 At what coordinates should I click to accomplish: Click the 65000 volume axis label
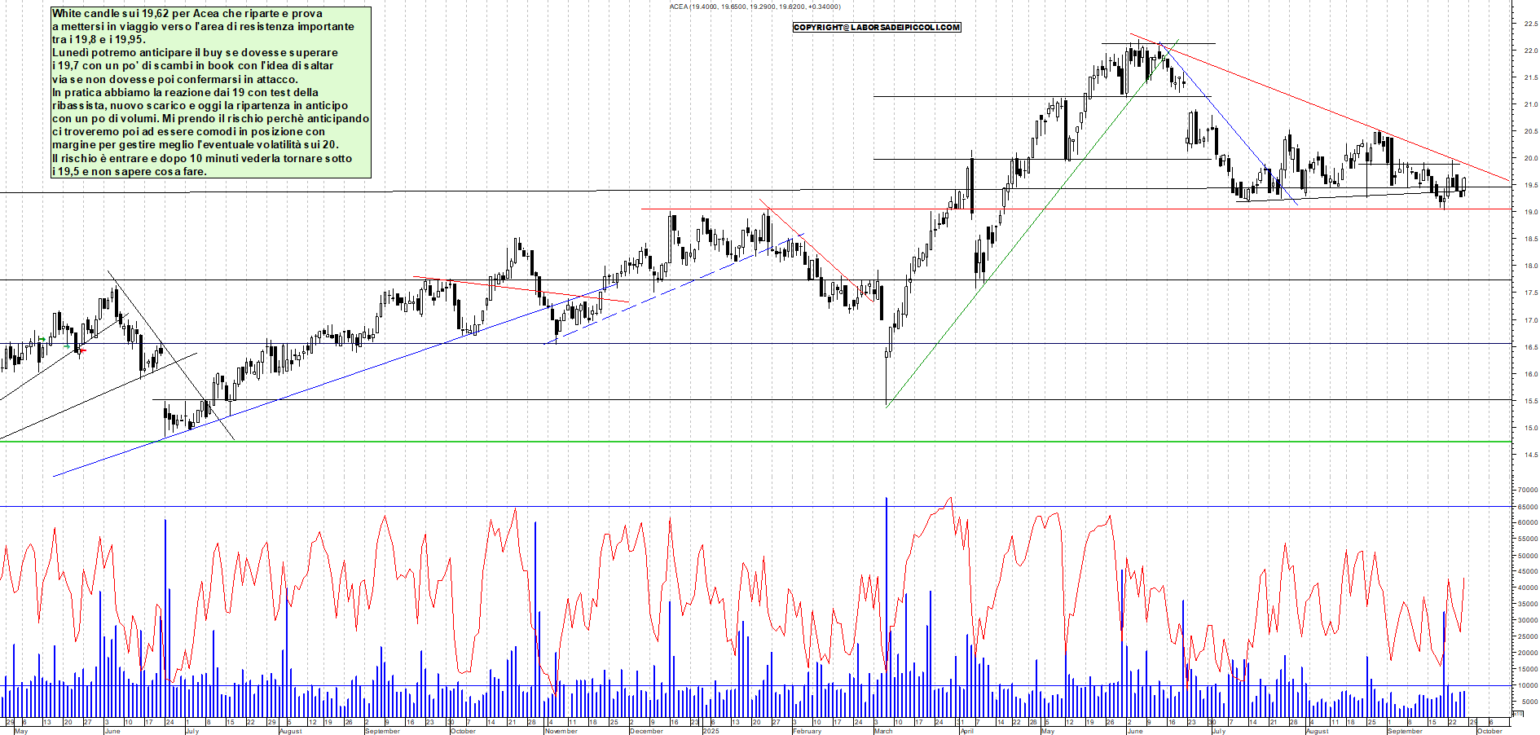pos(1528,507)
